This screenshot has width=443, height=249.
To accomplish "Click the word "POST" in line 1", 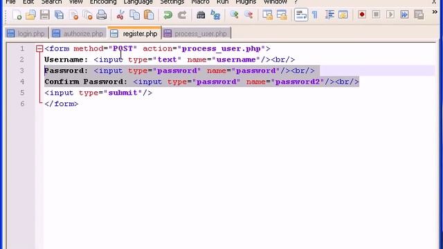I will 123,48.
